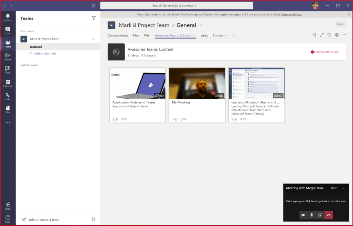Hang up the call with the red button
The width and height of the screenshot is (353, 226).
[x=329, y=215]
